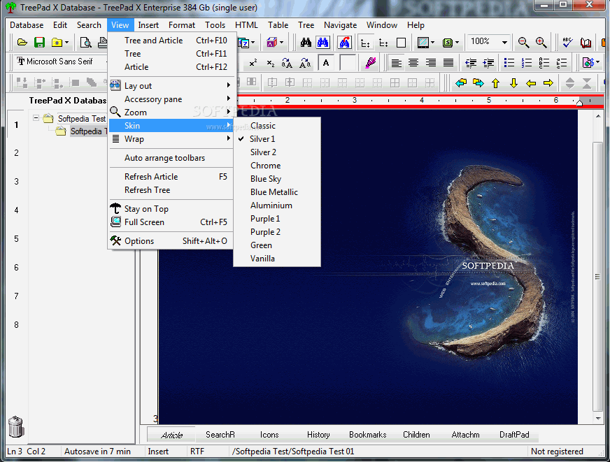The width and height of the screenshot is (610, 462).
Task: Choose the Blue Metallic skin
Action: click(x=277, y=192)
